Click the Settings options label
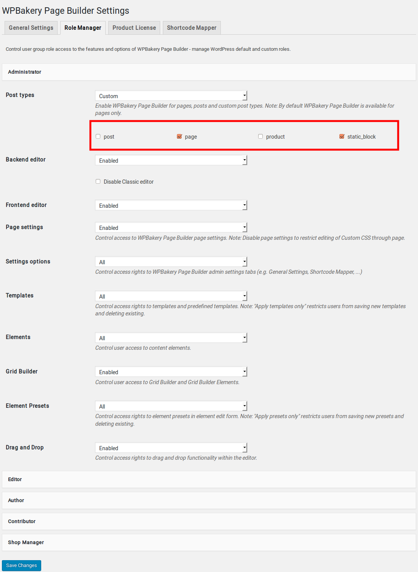418x572 pixels. [x=28, y=262]
